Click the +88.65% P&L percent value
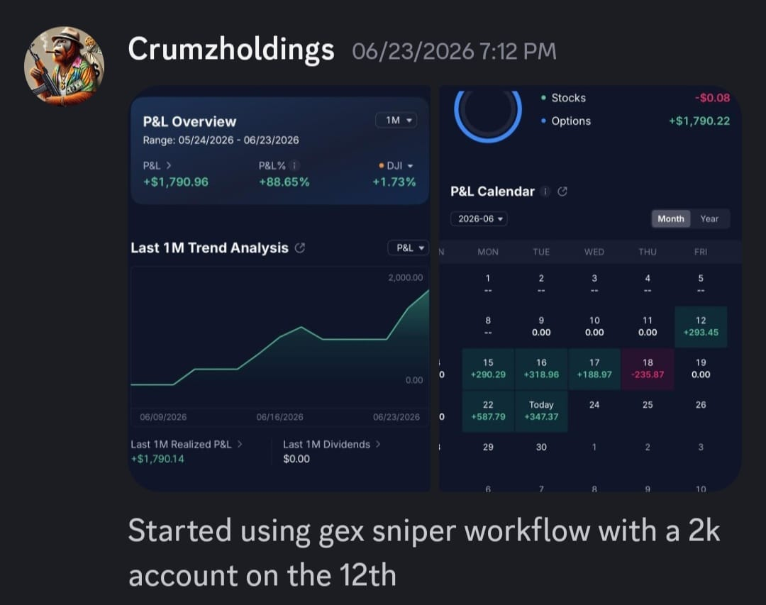Screen dimensions: 766x605 (284, 182)
